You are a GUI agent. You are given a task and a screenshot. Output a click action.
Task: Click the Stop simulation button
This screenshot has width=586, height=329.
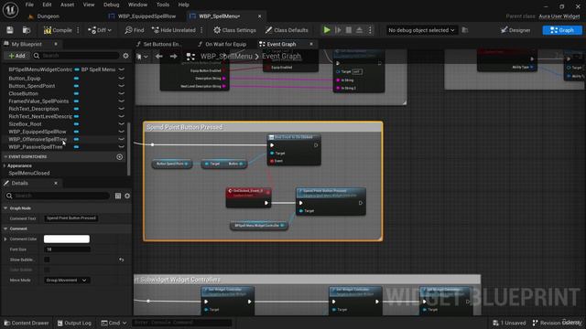[348, 30]
